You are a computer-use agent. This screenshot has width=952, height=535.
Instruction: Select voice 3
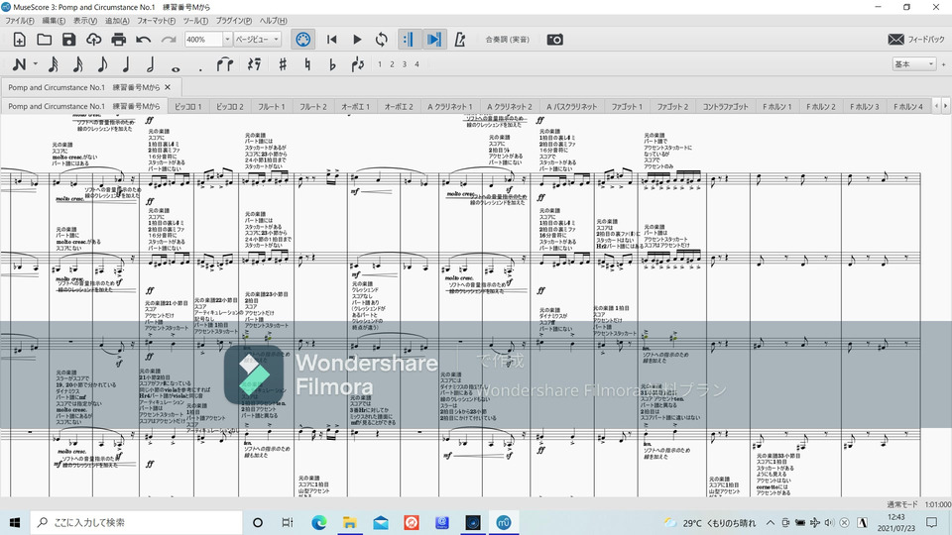405,64
